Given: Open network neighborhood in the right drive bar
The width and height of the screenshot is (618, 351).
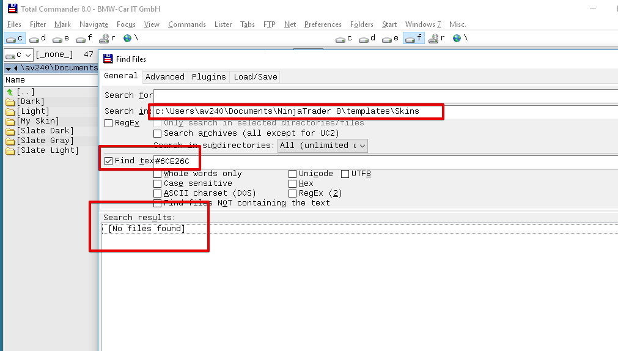Looking at the screenshot, I should [460, 39].
